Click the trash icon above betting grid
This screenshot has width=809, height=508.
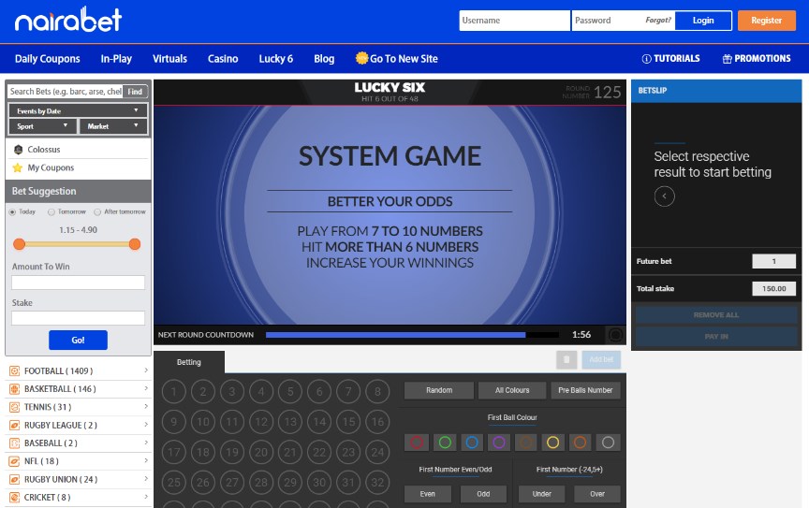566,359
